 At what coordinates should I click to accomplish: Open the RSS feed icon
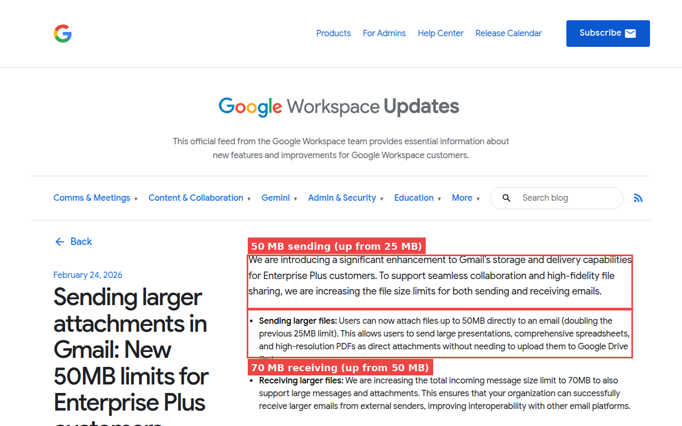(x=638, y=198)
